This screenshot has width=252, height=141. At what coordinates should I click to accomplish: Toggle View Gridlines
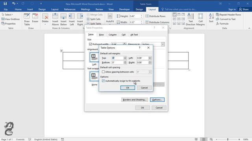pos(11,19)
